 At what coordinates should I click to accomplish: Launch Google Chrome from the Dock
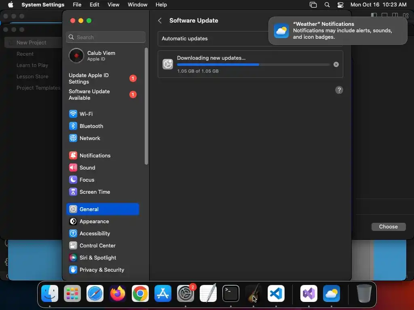(140, 293)
